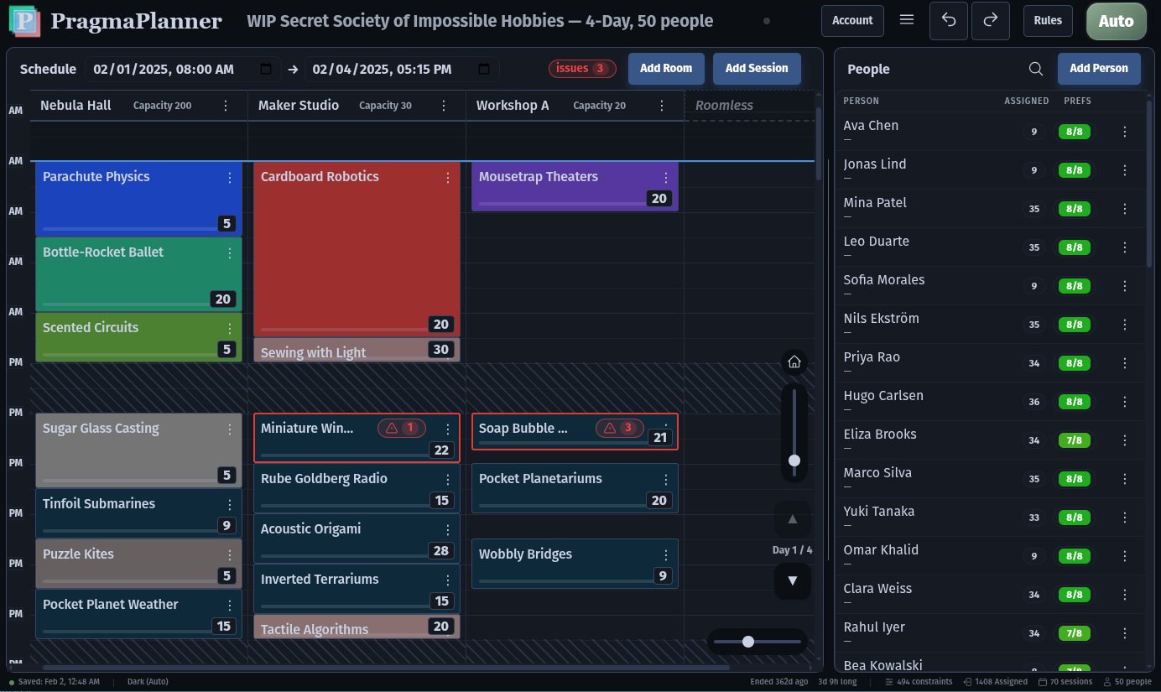Click the Add Person button
1161x692 pixels.
tap(1098, 69)
